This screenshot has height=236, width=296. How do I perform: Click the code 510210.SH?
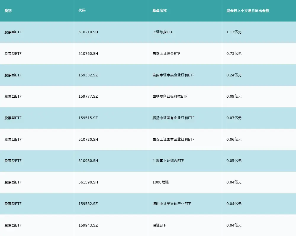88,32
